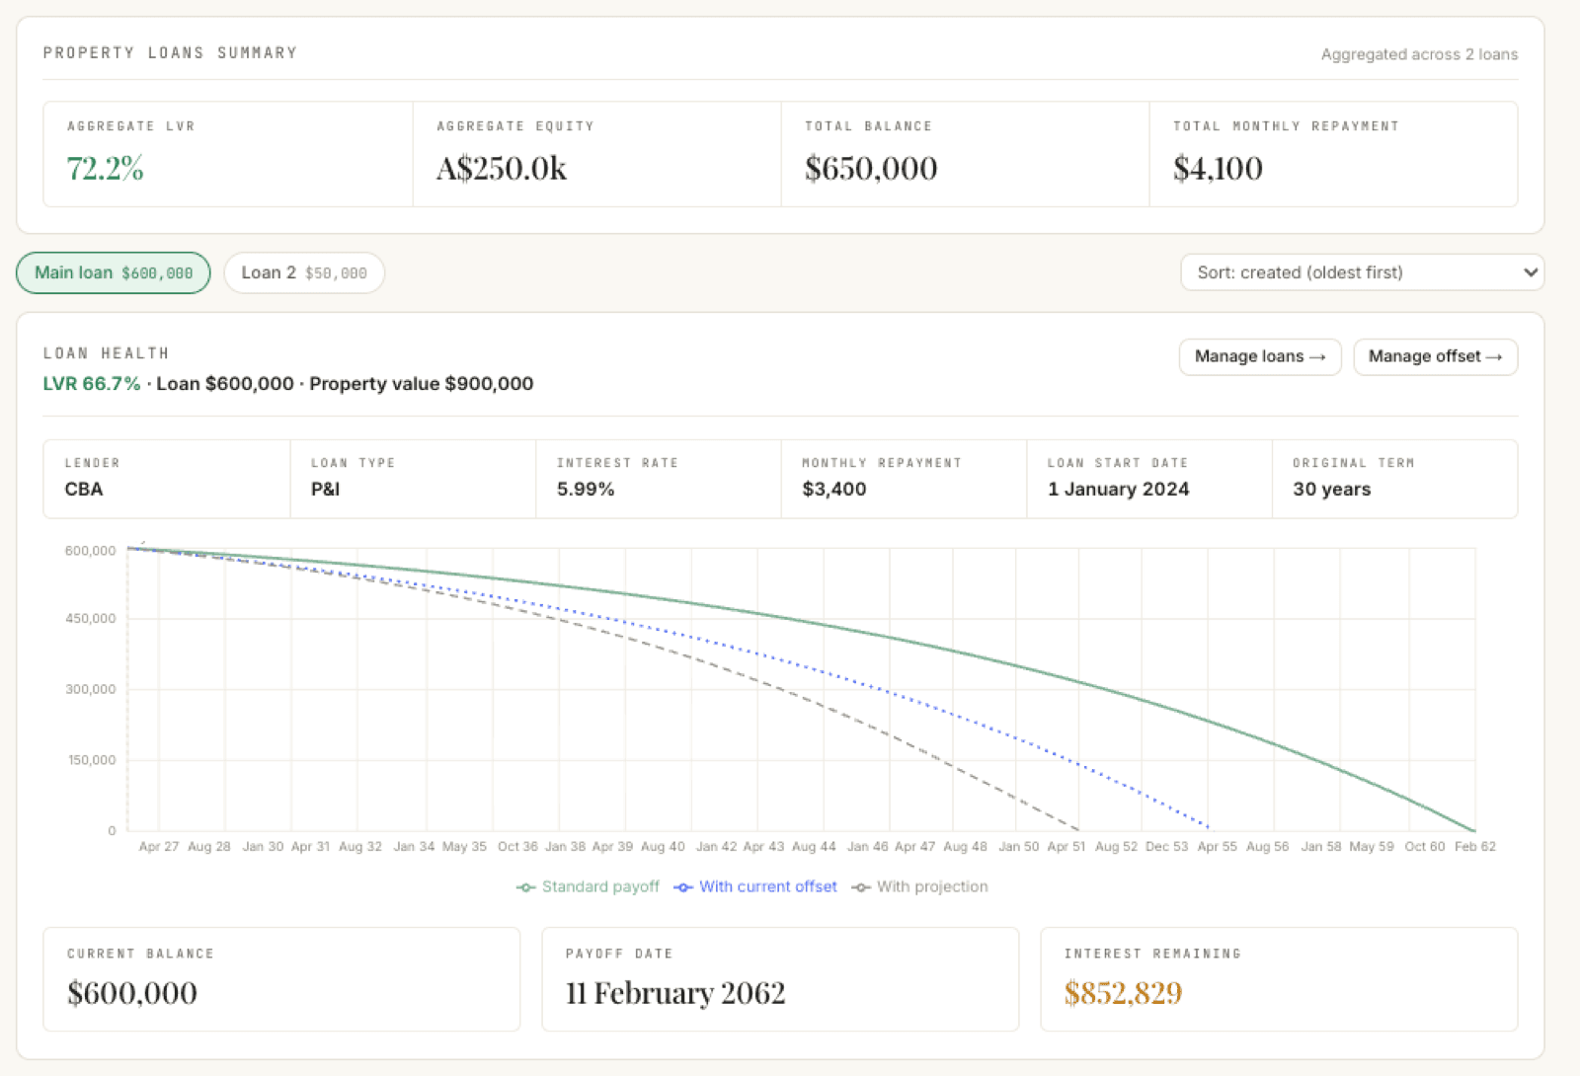Click the LVR 66.7% loan health text
Screen dimensions: 1580x1076
coord(92,383)
